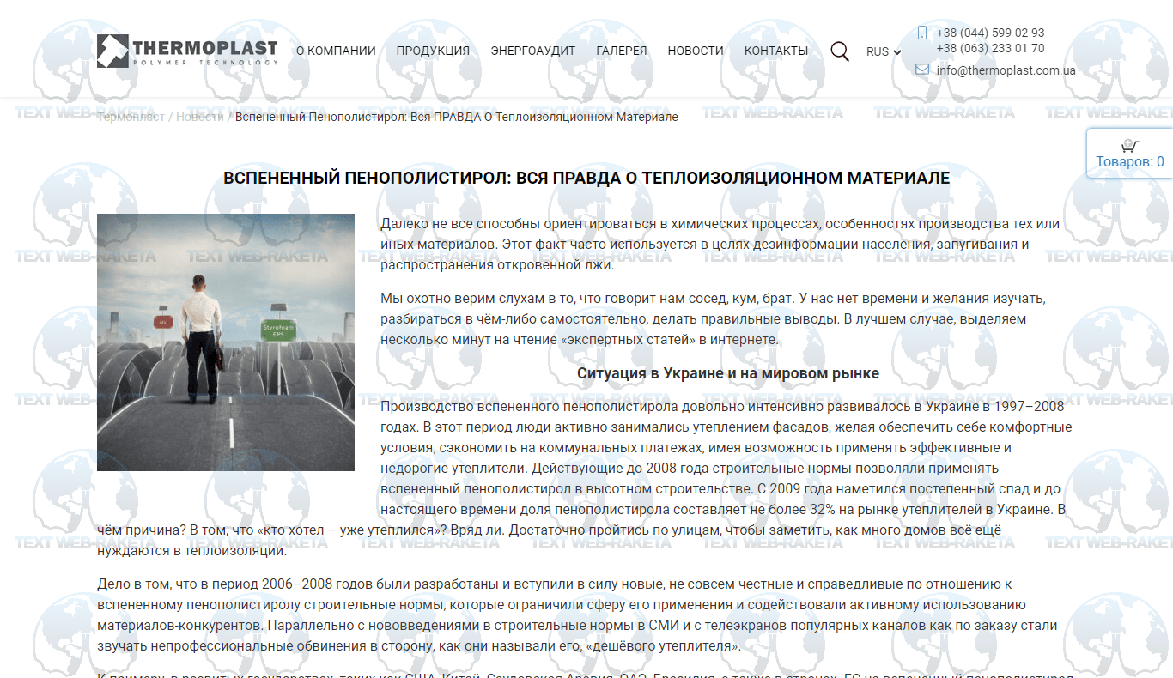Open the shopping cart icon

point(1130,145)
